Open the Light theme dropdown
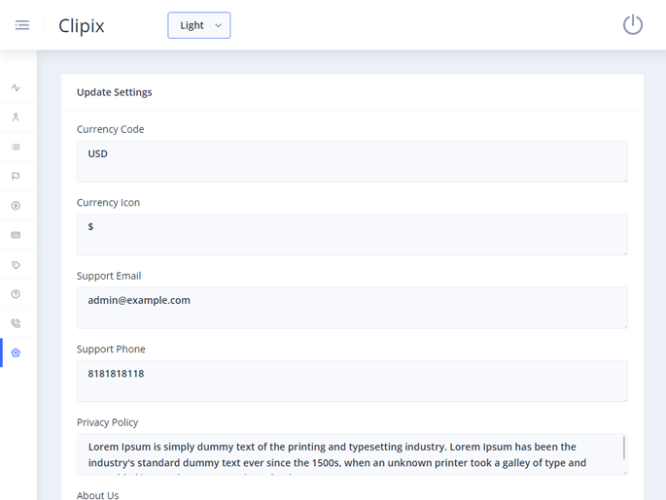 pyautogui.click(x=199, y=25)
